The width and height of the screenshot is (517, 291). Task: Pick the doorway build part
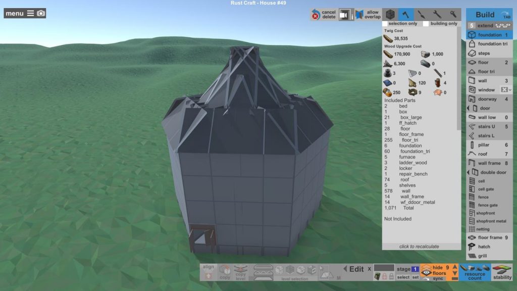489,99
